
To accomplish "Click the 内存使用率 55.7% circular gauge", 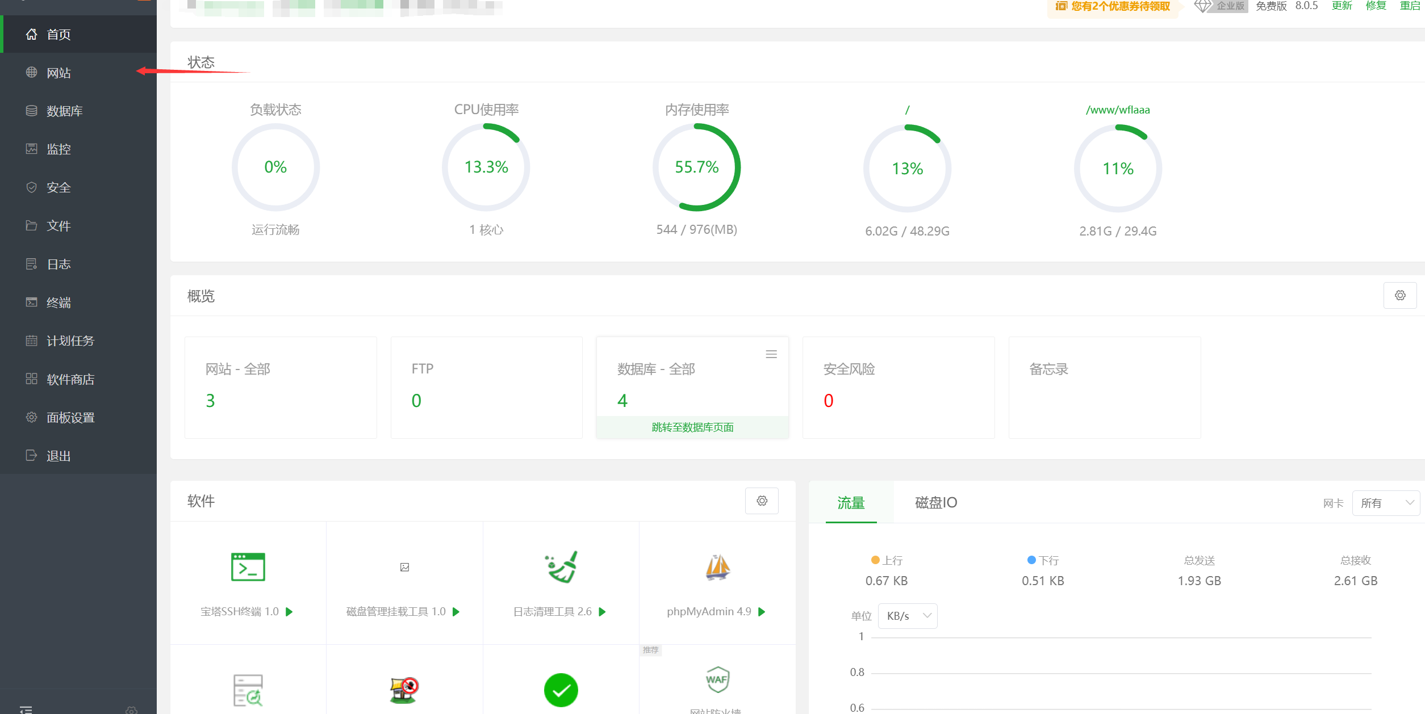I will (x=696, y=167).
